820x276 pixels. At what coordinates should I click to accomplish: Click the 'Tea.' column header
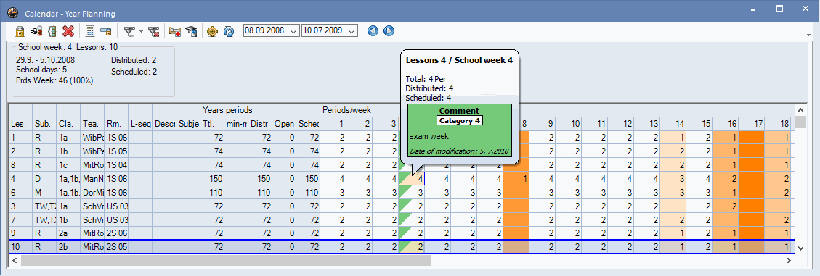(x=92, y=124)
